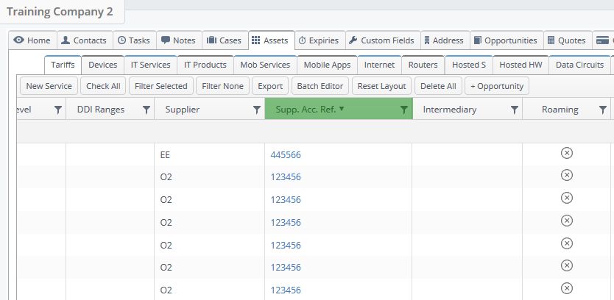Image resolution: width=614 pixels, height=300 pixels.
Task: Open the filter icon beside the cut-off 'evel' column
Action: (58, 110)
